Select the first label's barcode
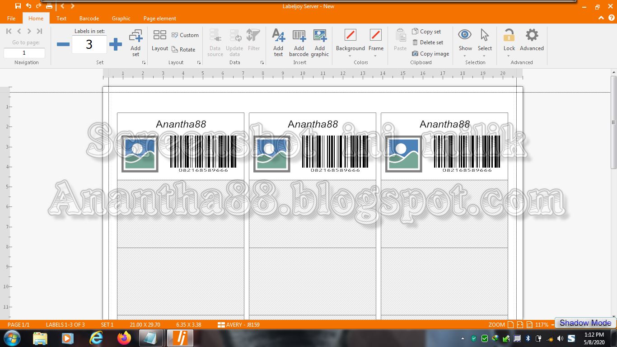 pos(203,154)
